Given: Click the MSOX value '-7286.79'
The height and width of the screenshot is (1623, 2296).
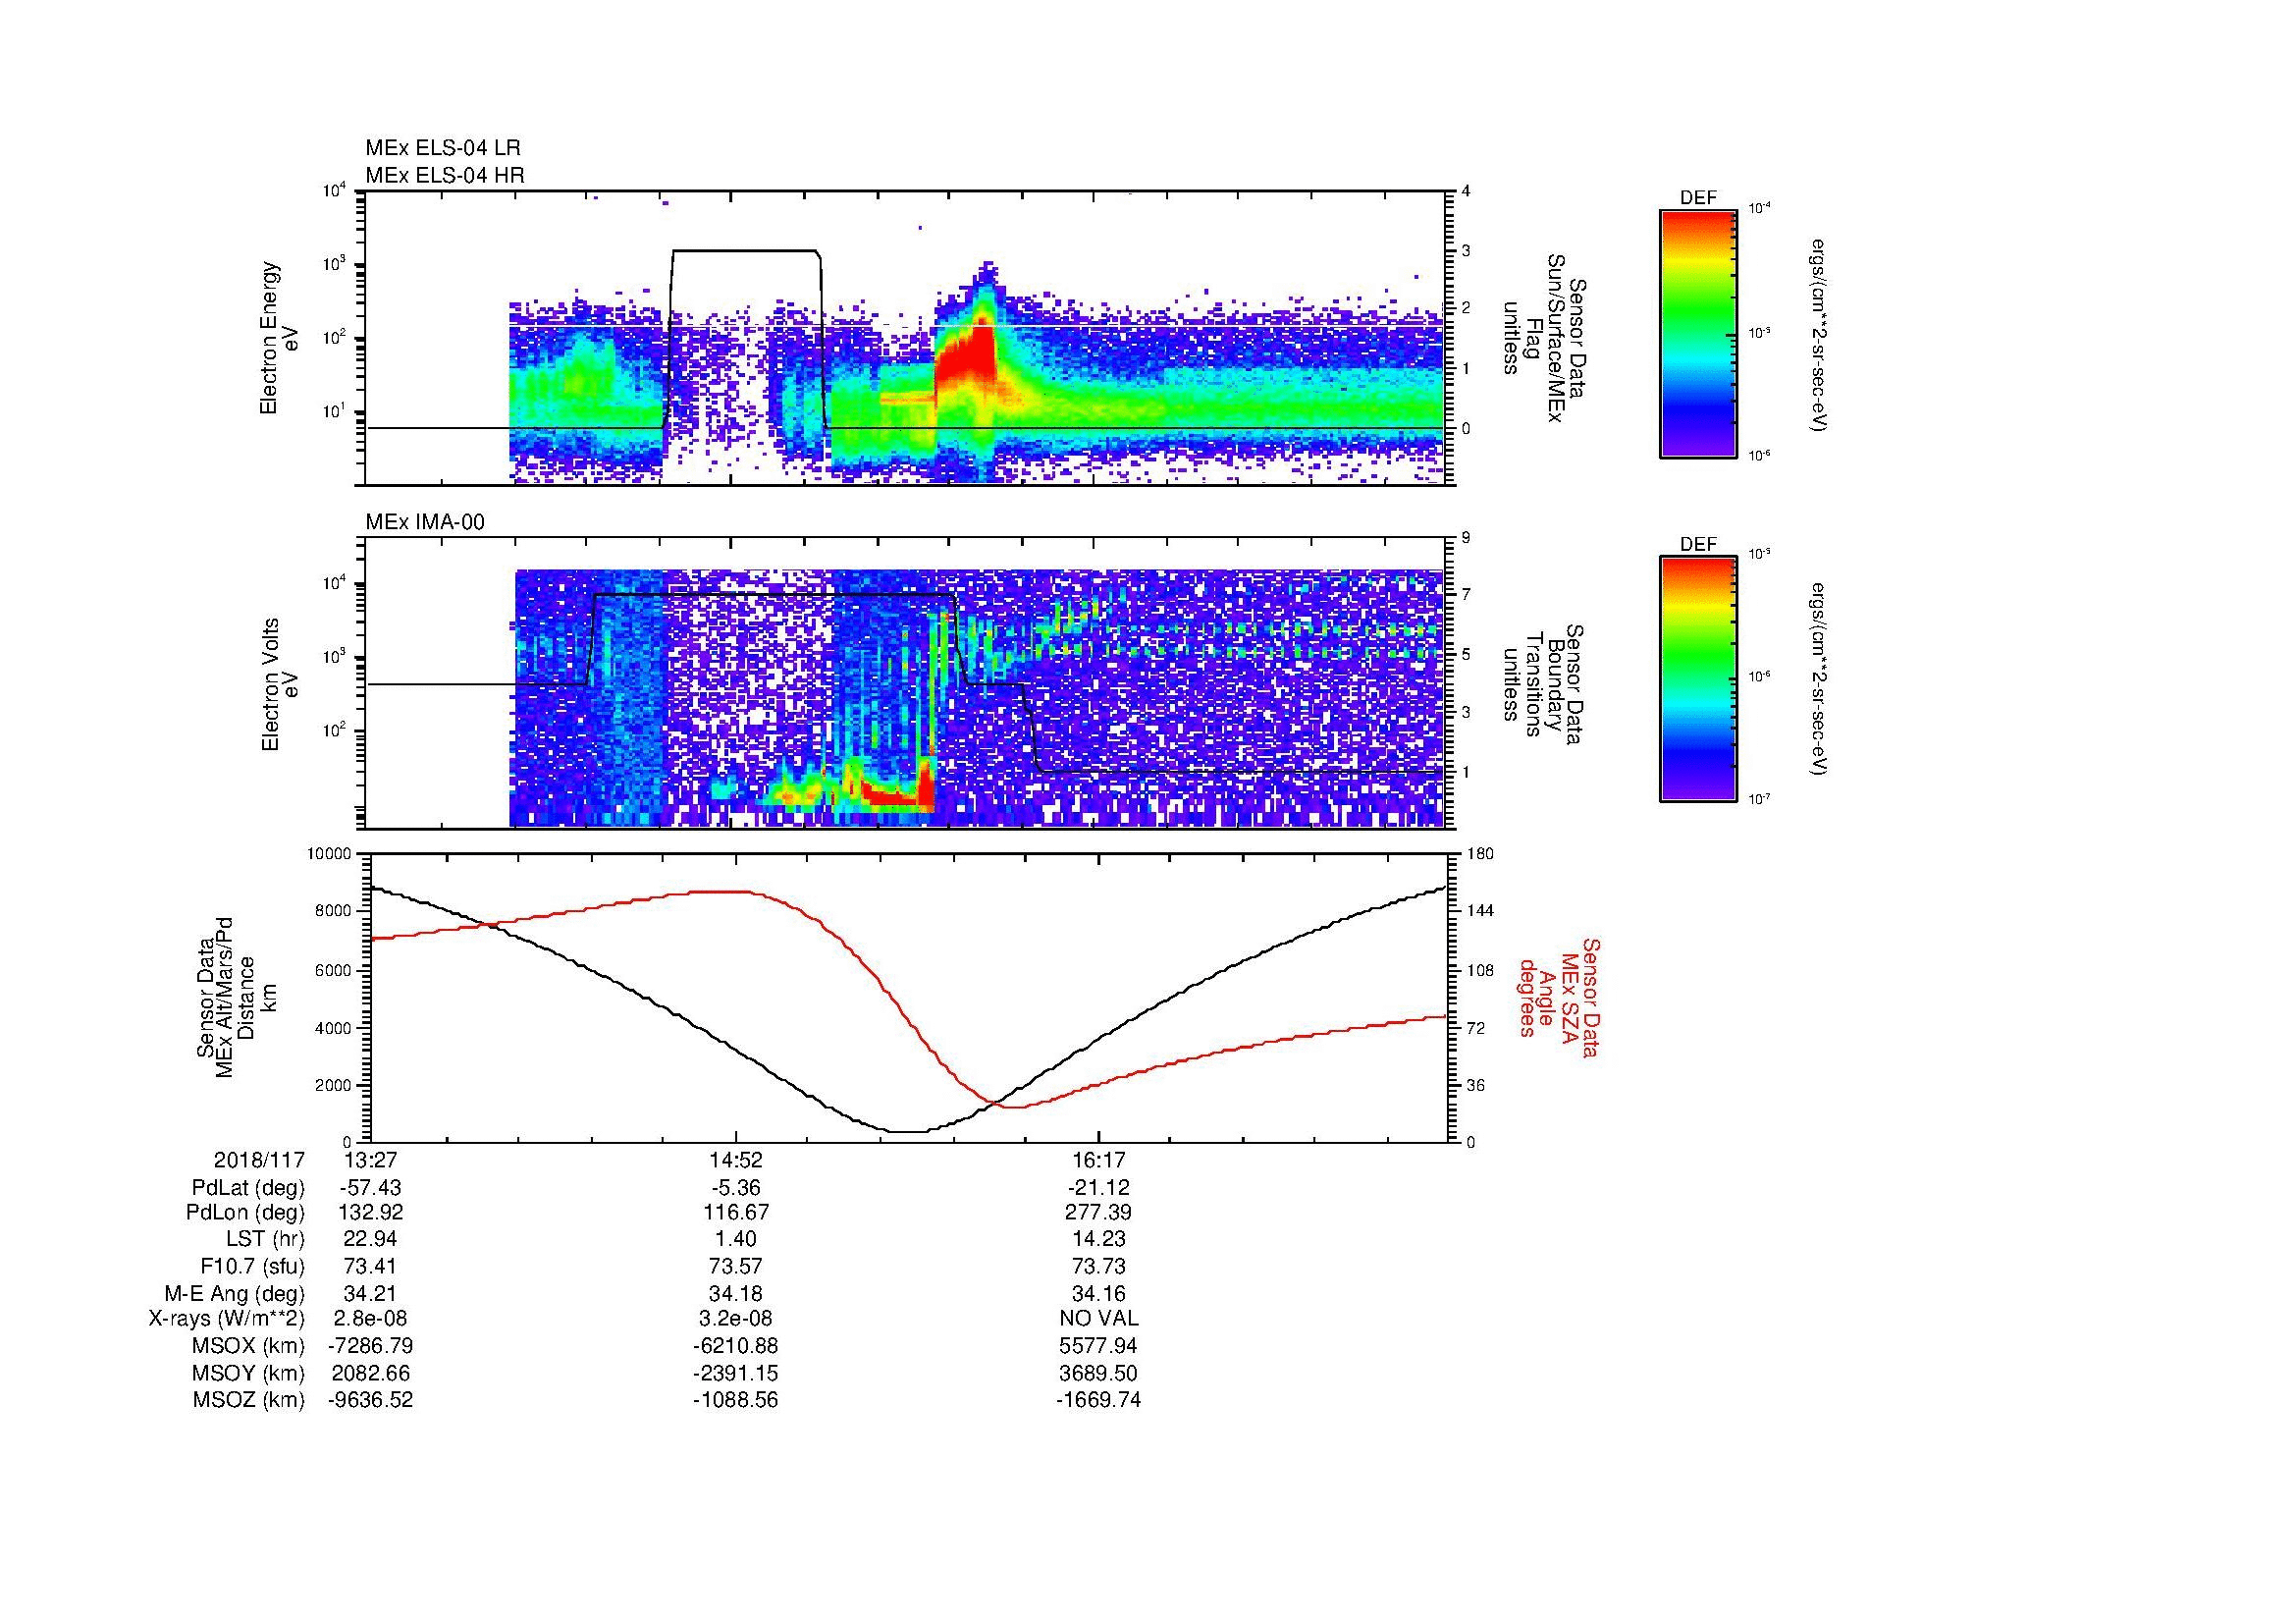Looking at the screenshot, I should click(x=370, y=1346).
